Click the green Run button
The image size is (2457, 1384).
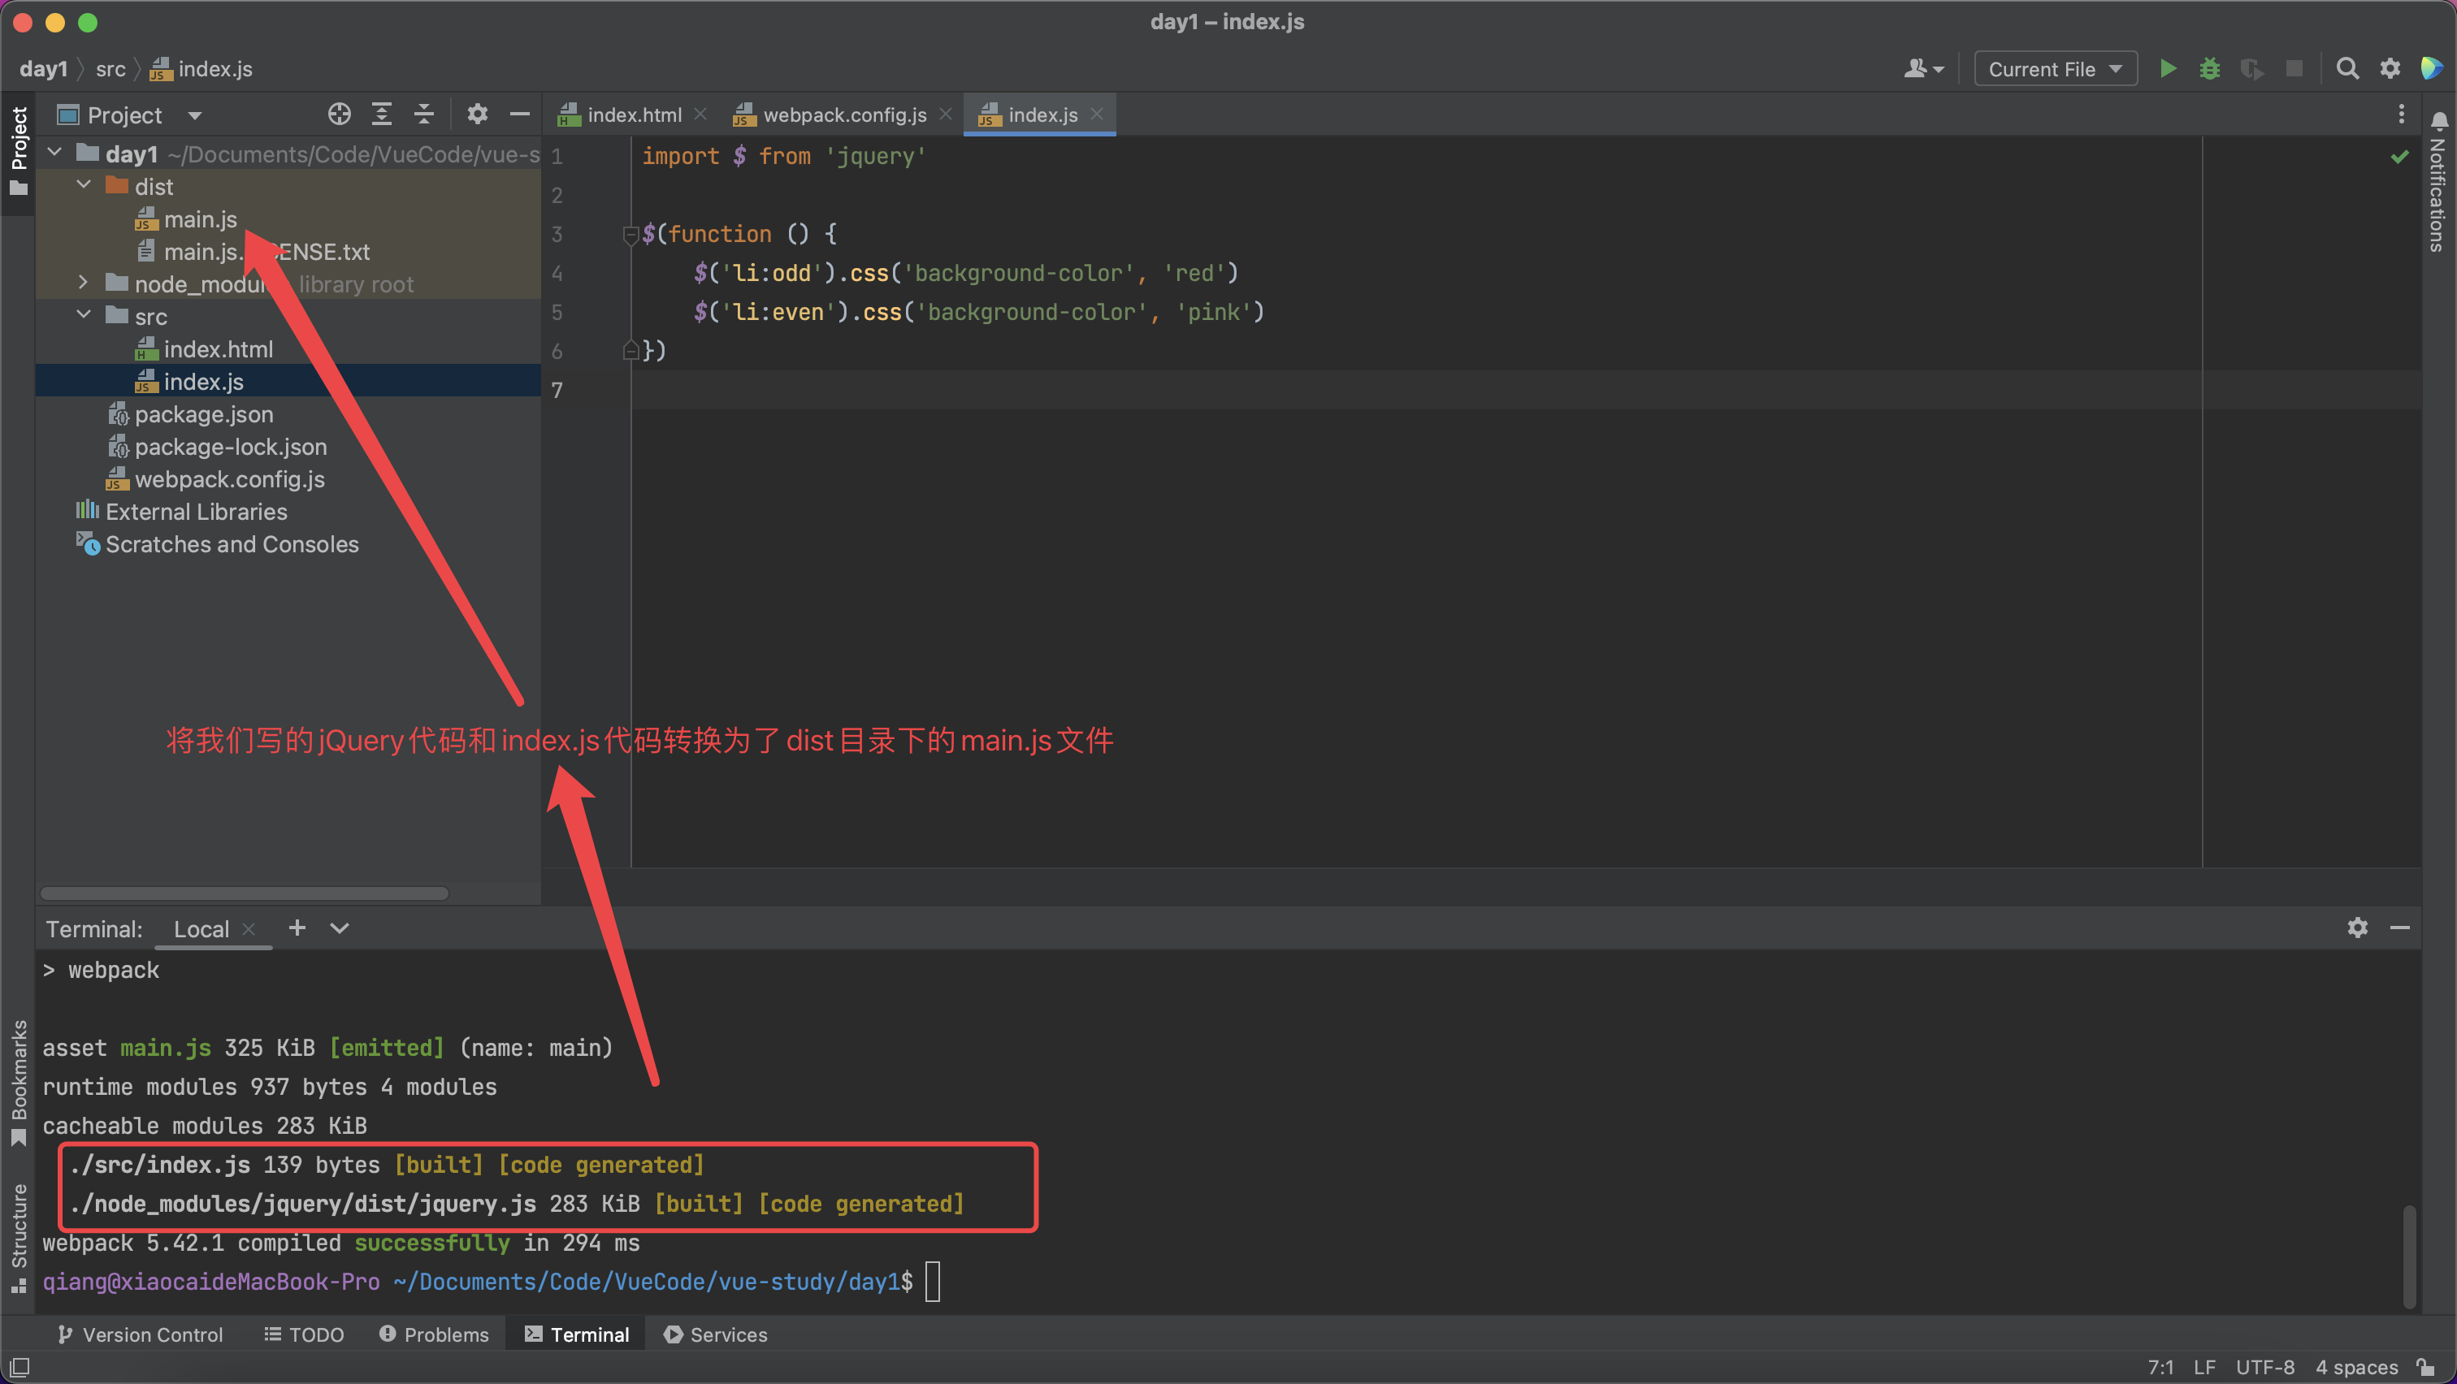click(2167, 68)
